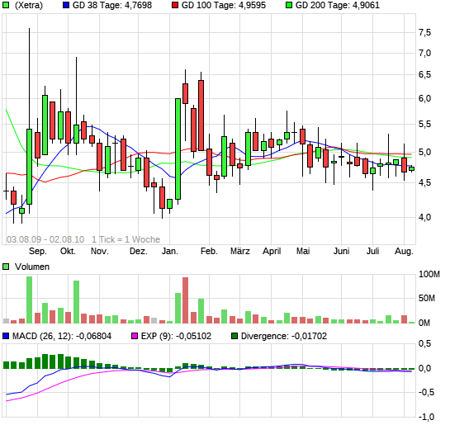Click the 50M volume axis value
The width and height of the screenshot is (450, 425).
coord(427,299)
